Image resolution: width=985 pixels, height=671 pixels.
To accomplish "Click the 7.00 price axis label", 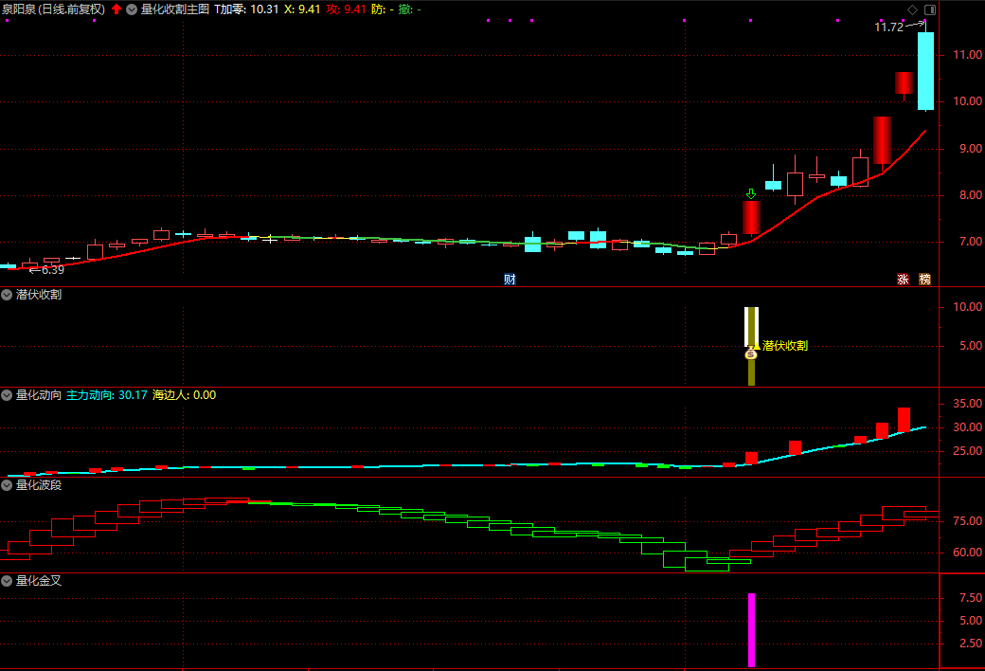I will [971, 242].
